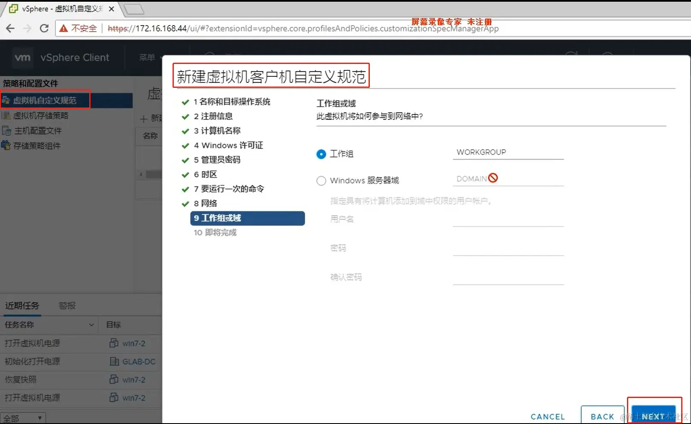Go to step 1 名称和目标操作系统

232,102
